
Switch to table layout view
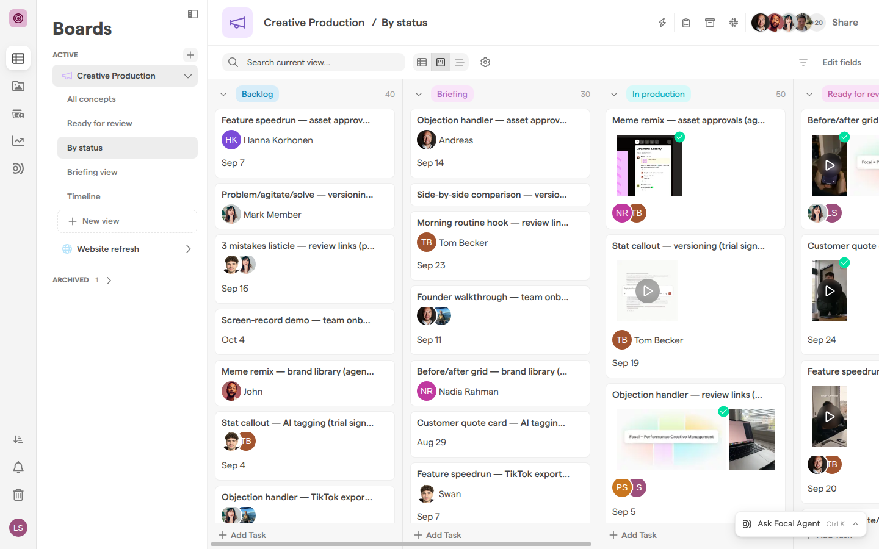[x=422, y=62]
